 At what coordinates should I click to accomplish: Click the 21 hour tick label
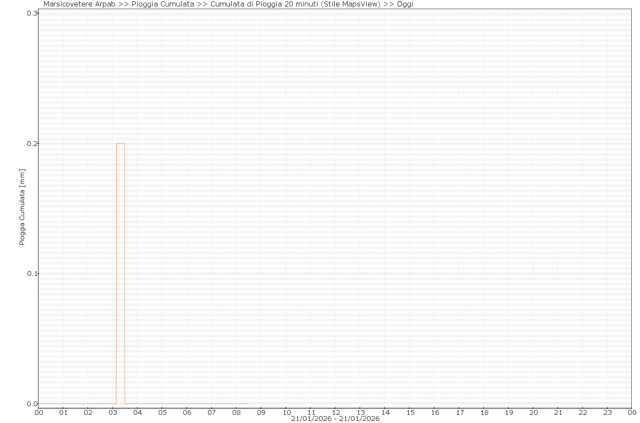point(558,412)
